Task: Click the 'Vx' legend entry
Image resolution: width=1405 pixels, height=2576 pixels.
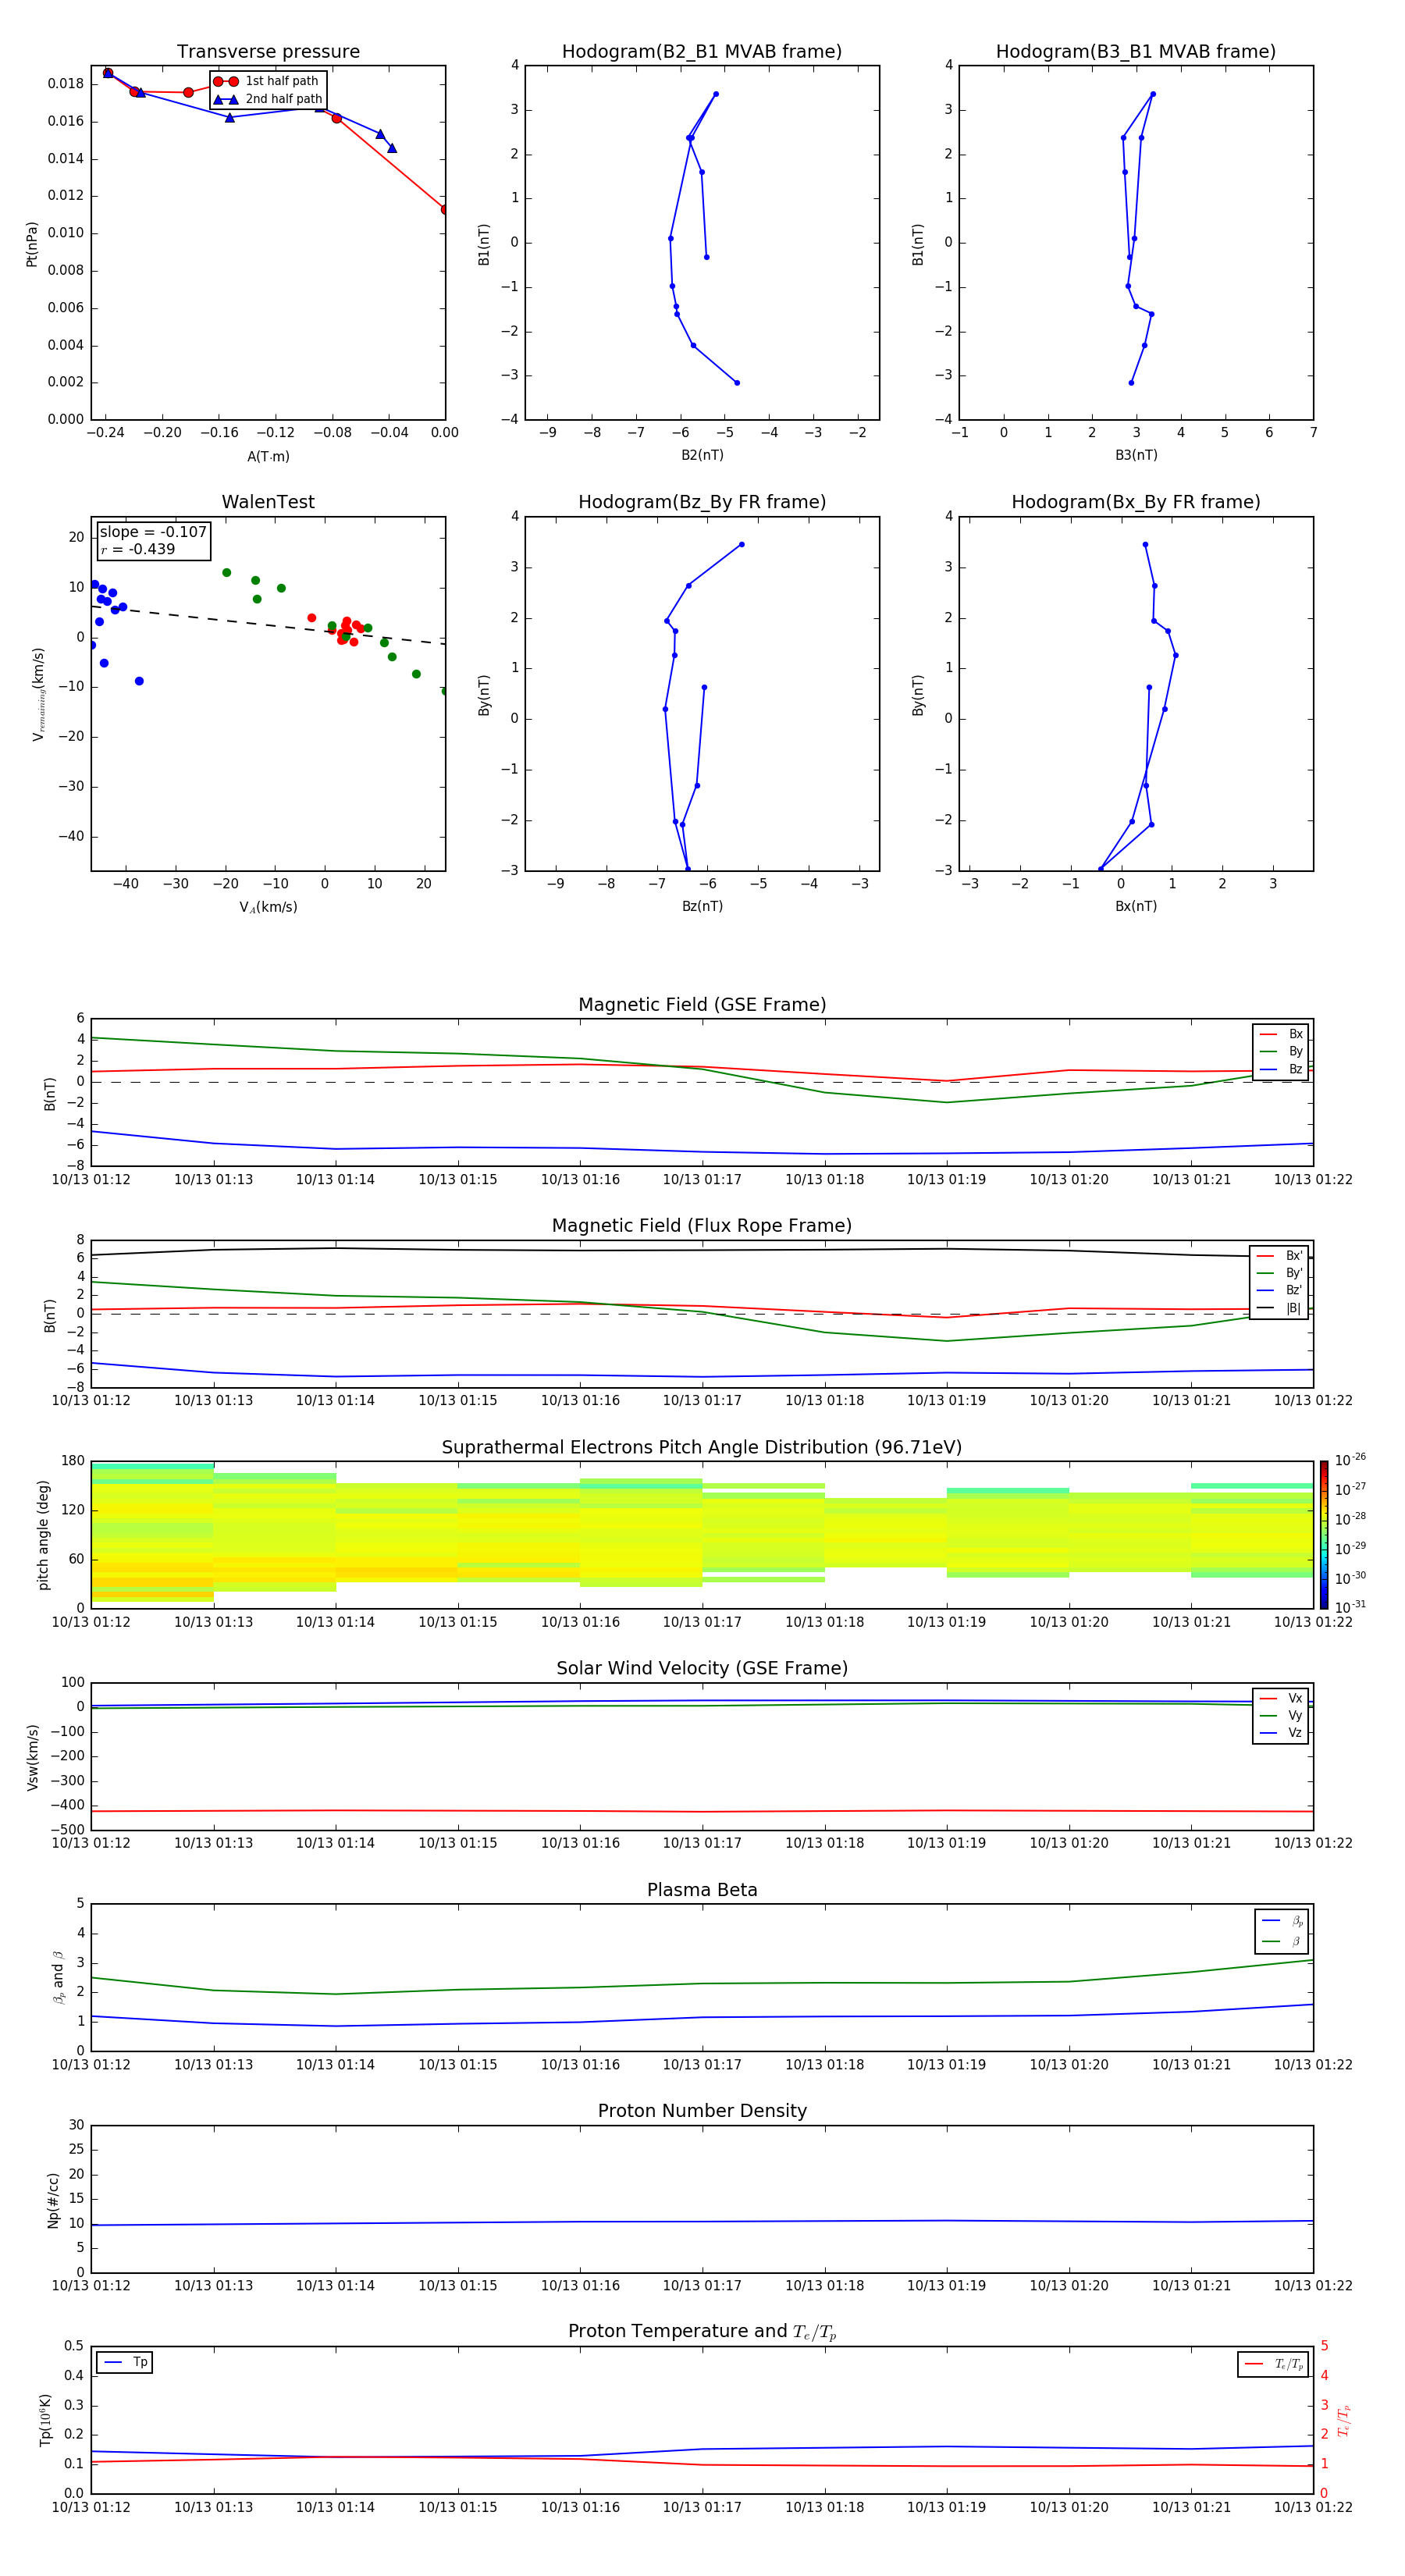Action: point(1282,1699)
